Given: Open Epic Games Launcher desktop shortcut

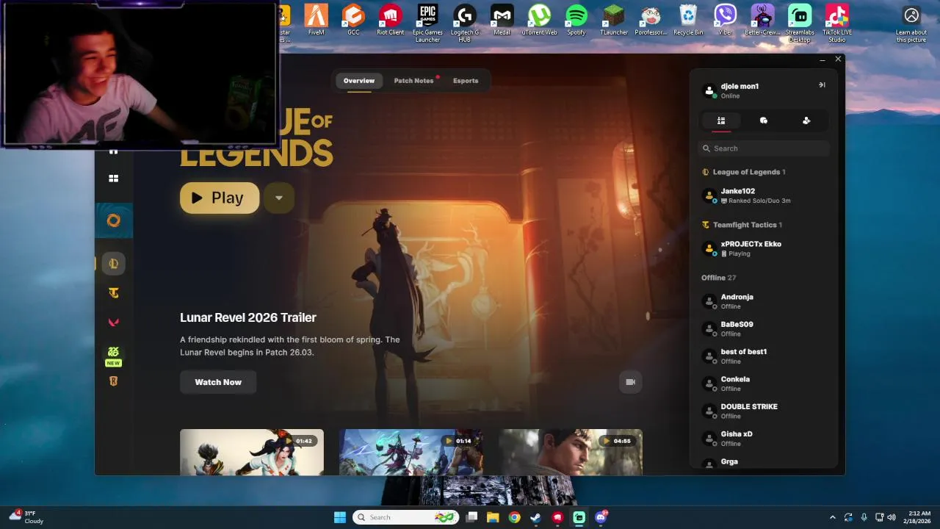Looking at the screenshot, I should (427, 24).
